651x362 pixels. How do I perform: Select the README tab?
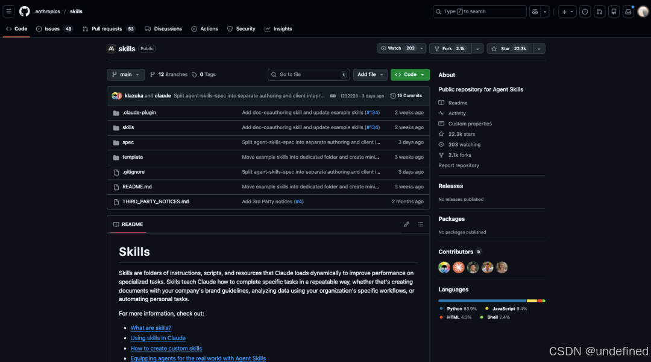pos(128,224)
